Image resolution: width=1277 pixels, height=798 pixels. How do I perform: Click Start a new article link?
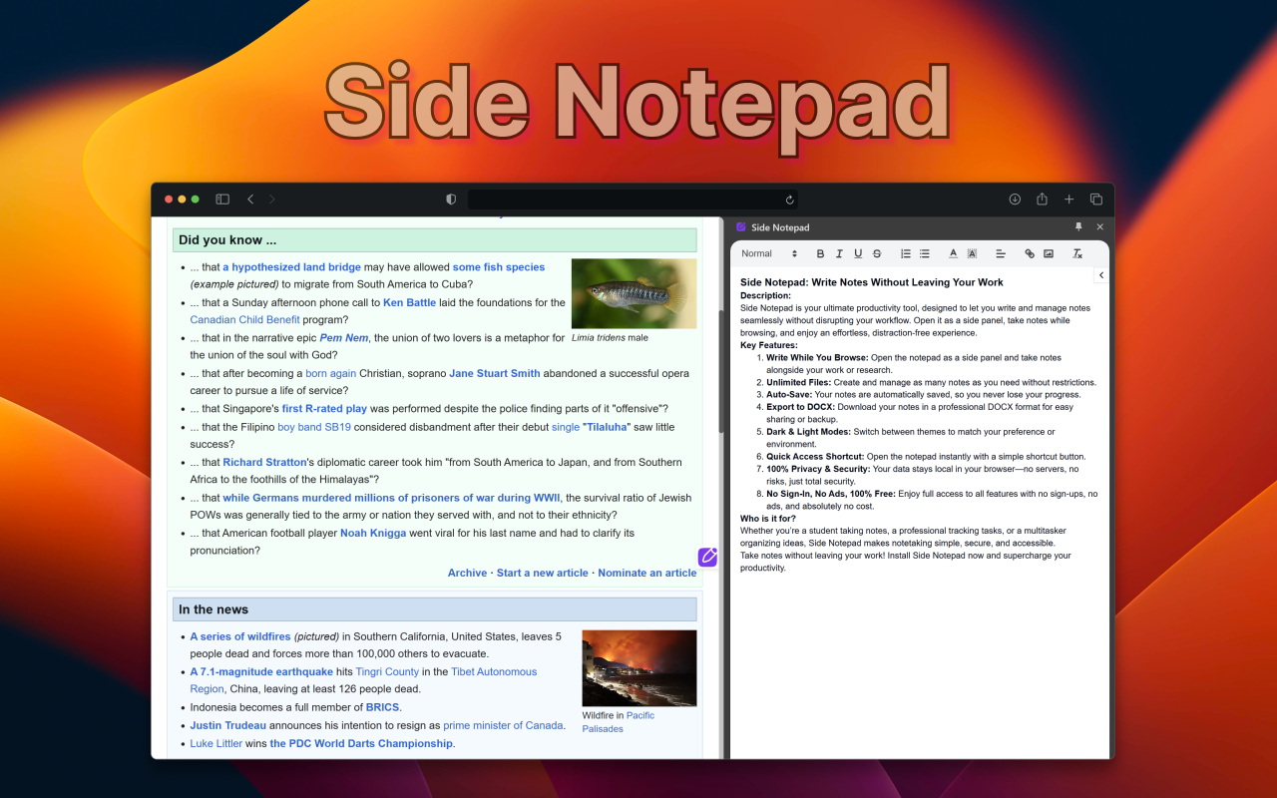click(542, 573)
